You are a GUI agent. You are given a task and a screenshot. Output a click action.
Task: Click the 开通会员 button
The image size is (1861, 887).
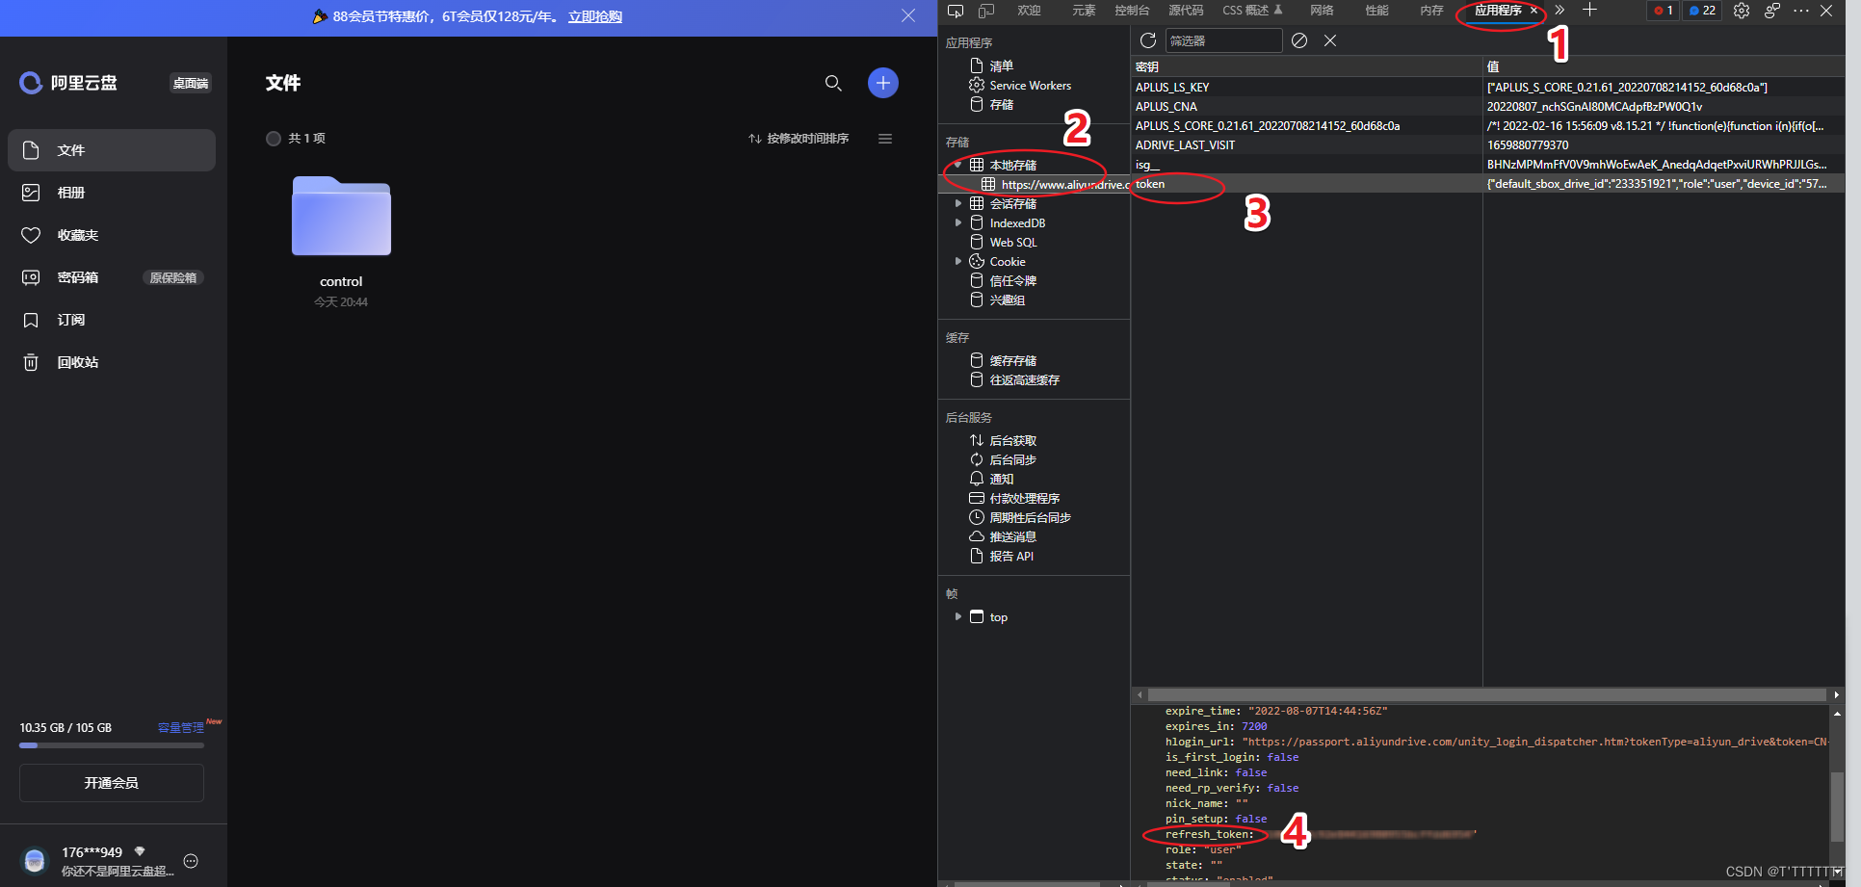tap(112, 783)
